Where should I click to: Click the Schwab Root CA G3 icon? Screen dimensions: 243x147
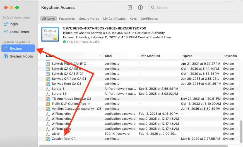(48, 84)
